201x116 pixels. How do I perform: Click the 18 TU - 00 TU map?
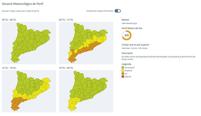pyautogui.click(x=86, y=91)
